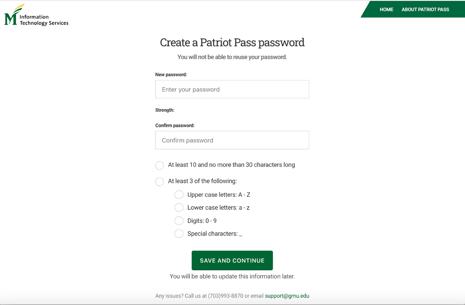Focus the Confirm password input field
Screen dimensions: 465x305
[232, 140]
